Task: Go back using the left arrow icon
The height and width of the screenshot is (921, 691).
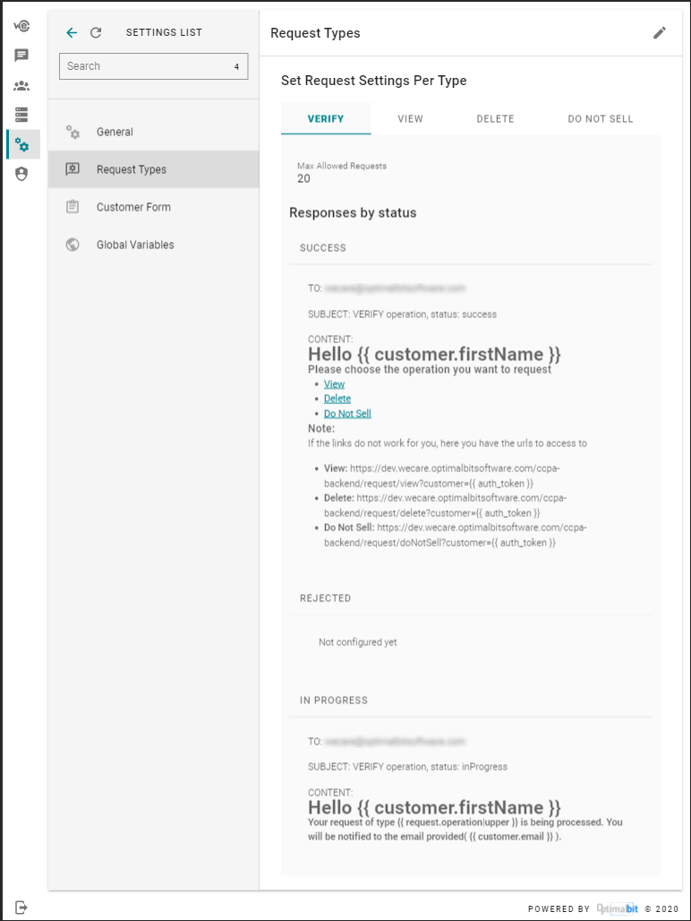Action: pyautogui.click(x=72, y=33)
